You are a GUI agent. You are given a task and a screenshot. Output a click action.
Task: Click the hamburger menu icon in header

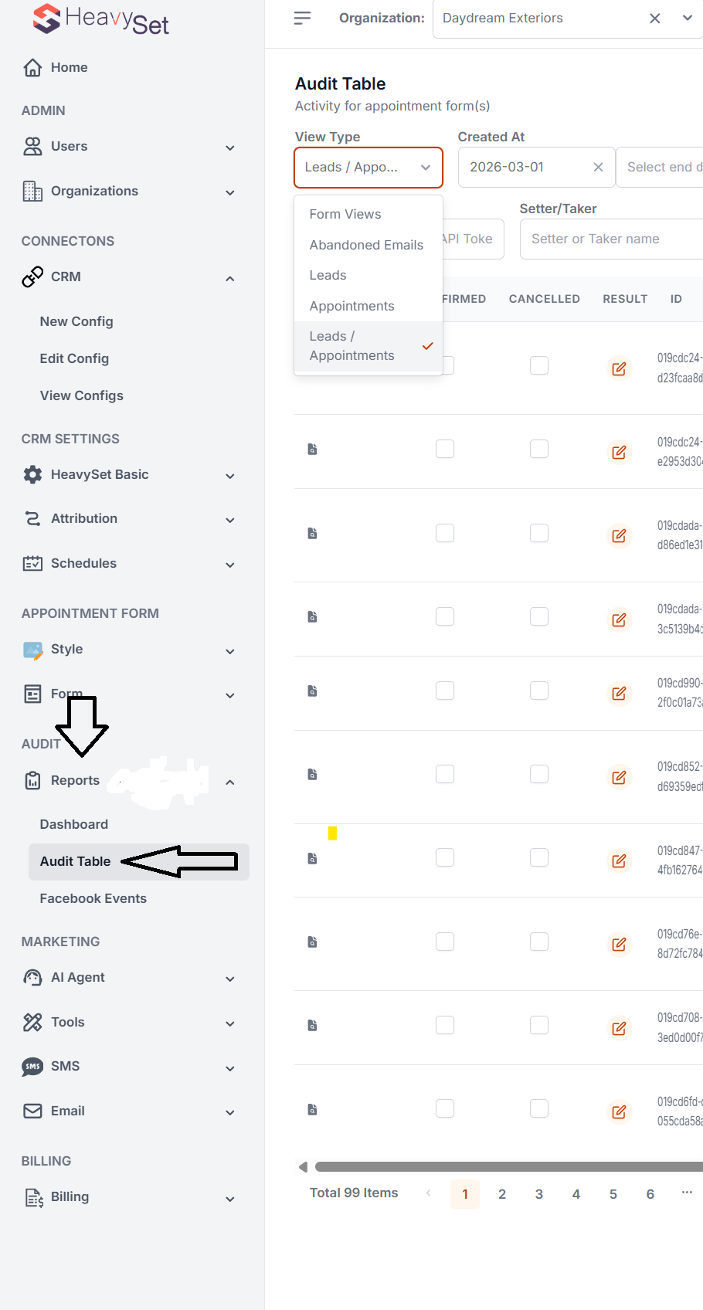coord(302,18)
